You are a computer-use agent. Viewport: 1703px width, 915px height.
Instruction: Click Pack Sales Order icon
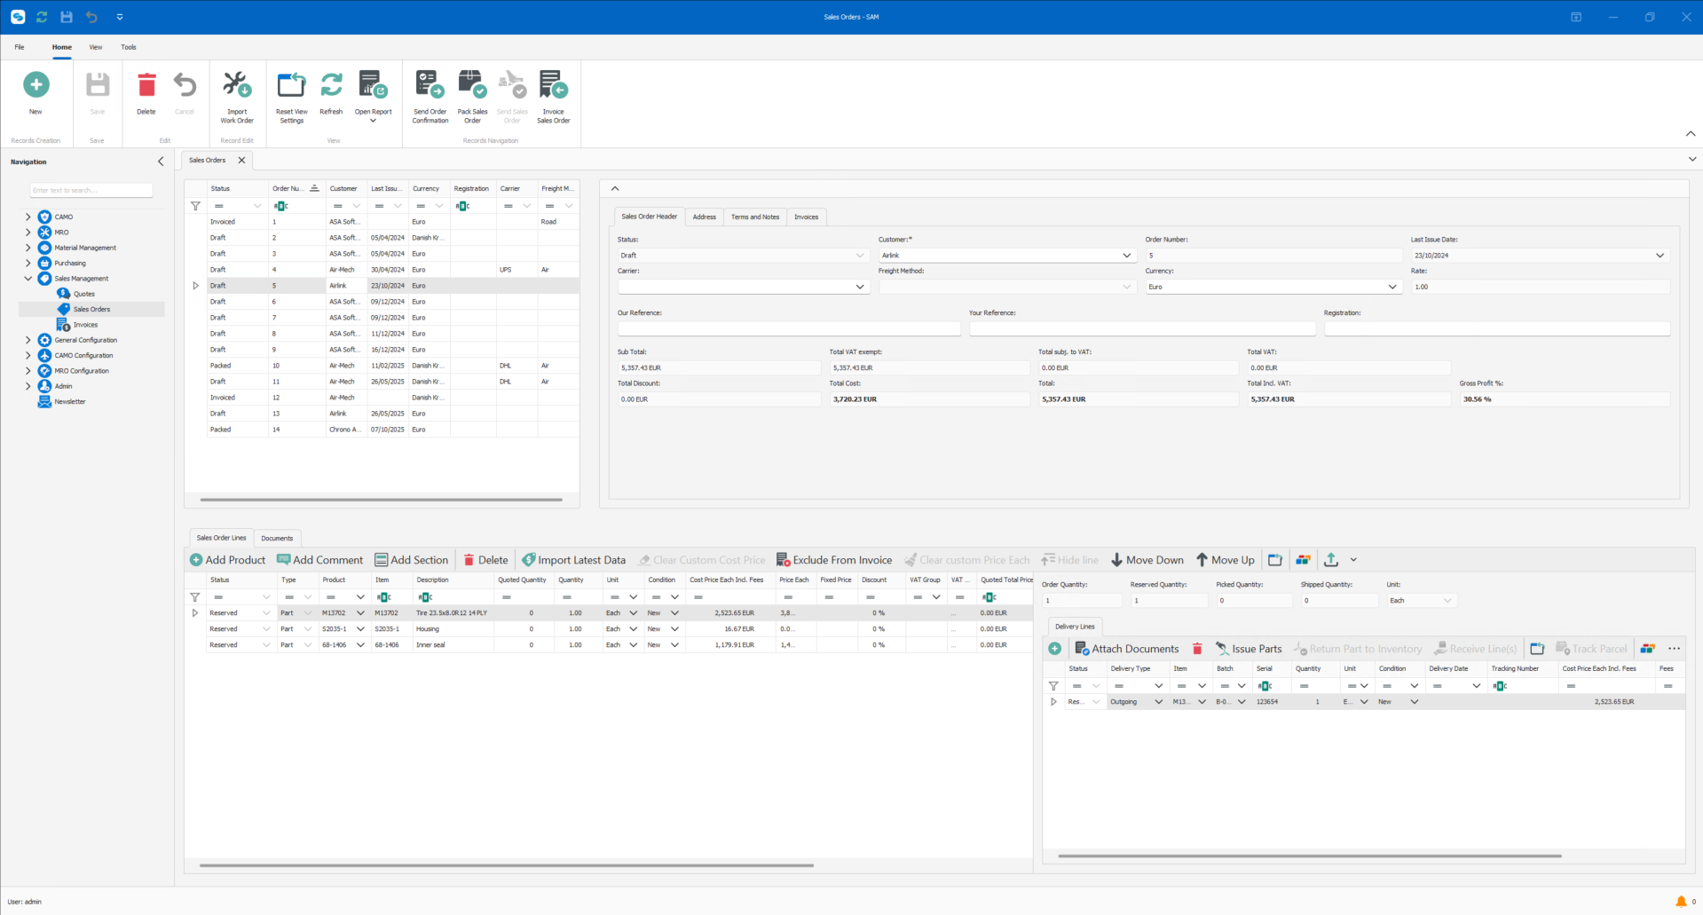coord(472,85)
